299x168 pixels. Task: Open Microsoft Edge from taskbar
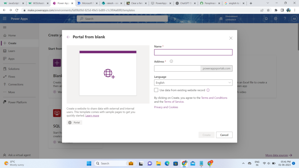click(x=167, y=163)
